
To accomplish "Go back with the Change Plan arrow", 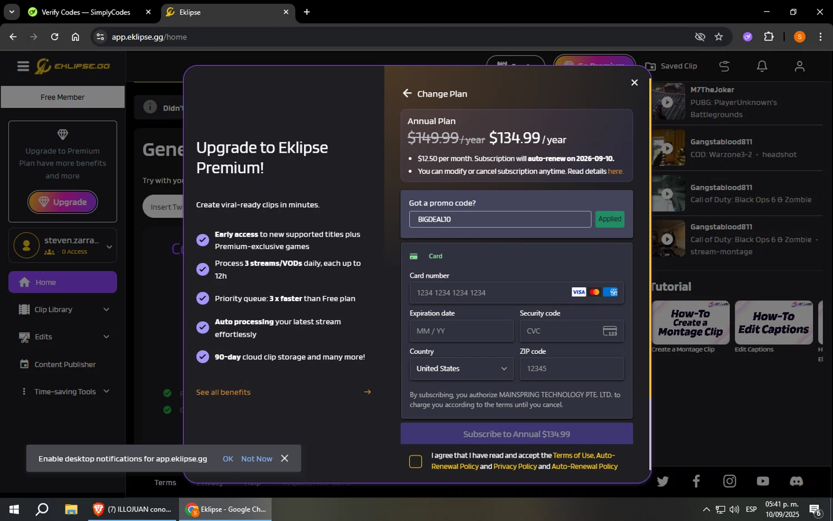I will point(407,93).
